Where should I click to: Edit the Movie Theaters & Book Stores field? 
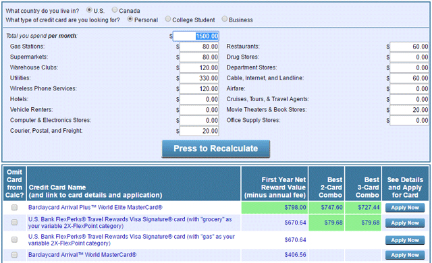(410, 110)
